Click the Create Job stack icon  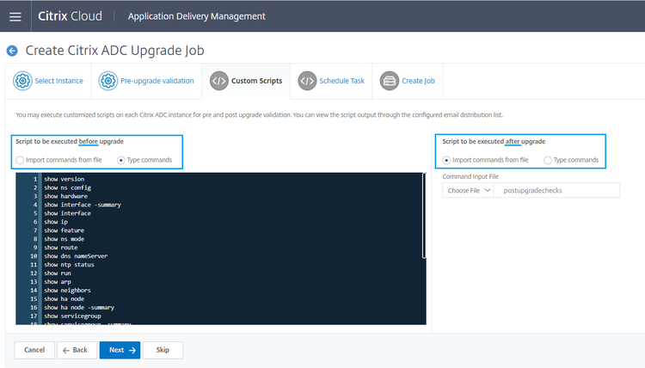389,81
